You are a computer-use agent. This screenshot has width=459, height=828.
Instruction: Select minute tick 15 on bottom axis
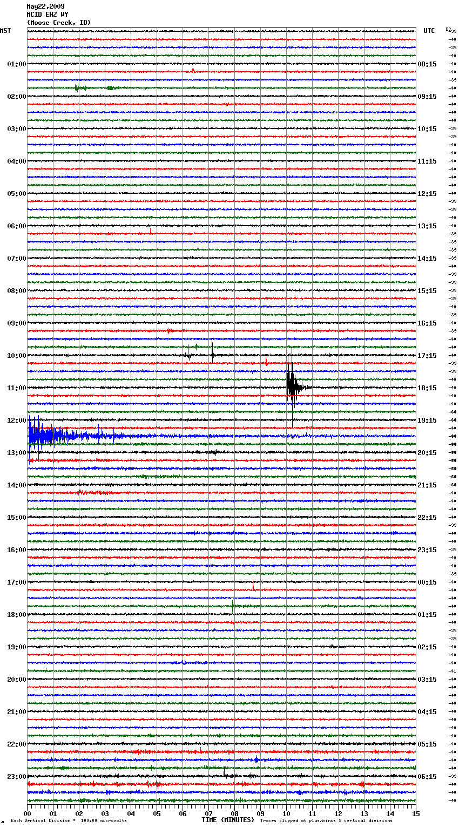(416, 813)
